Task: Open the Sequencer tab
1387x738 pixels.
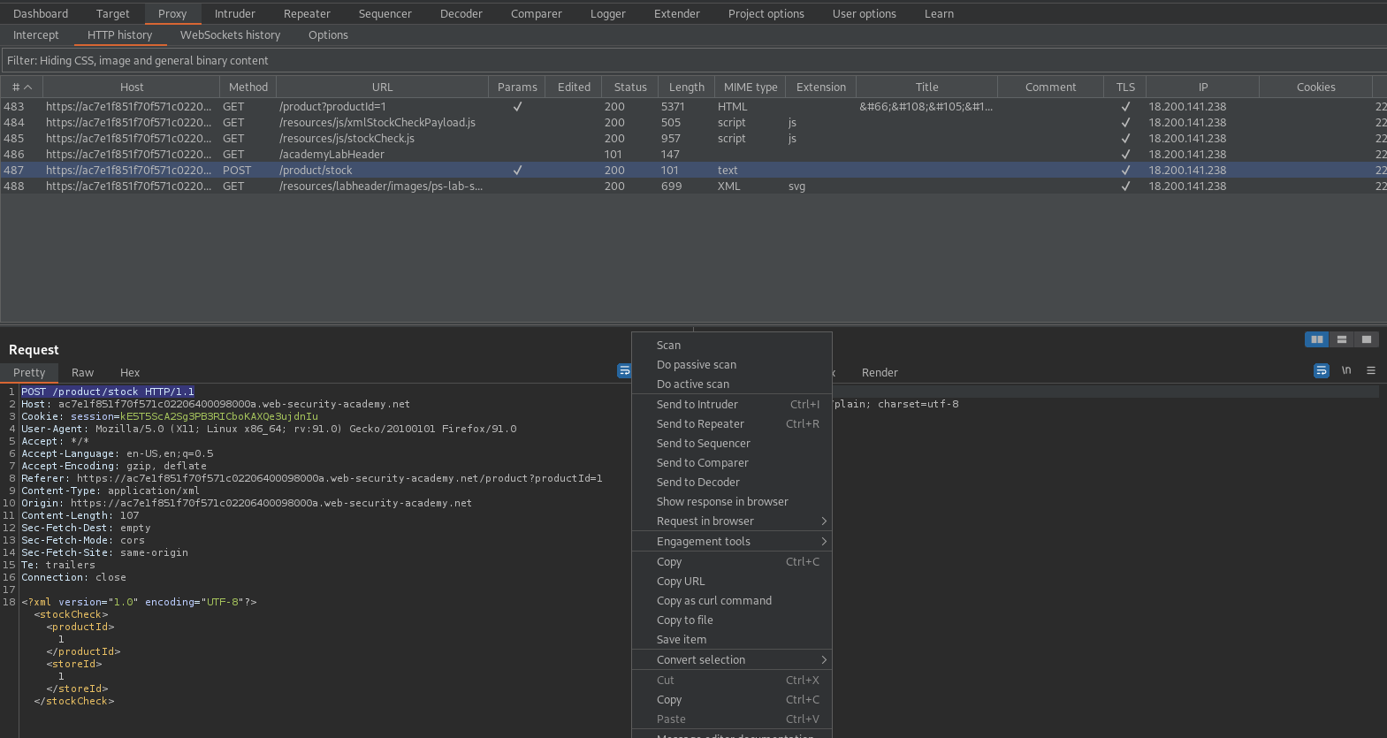Action: [x=385, y=13]
